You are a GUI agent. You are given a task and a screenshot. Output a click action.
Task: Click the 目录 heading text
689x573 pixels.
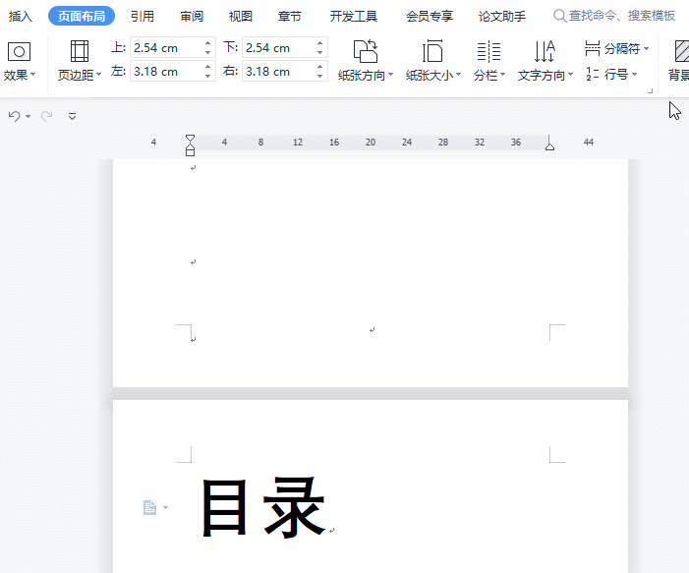tap(263, 507)
